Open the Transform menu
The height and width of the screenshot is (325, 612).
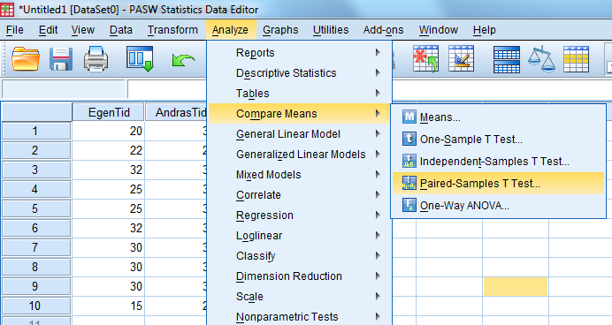(x=172, y=30)
